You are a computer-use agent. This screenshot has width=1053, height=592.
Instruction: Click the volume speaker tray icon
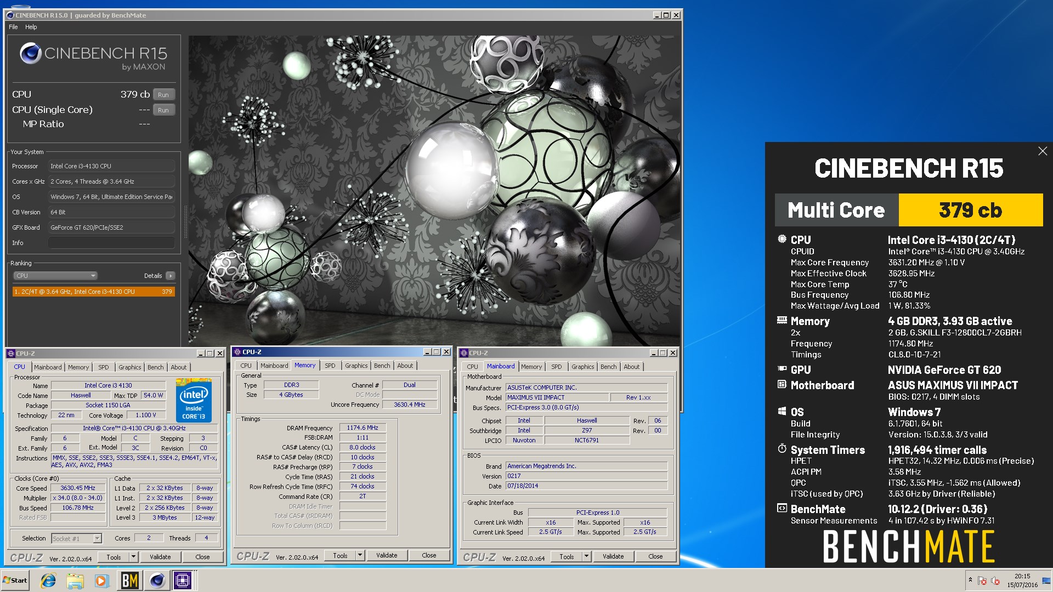pyautogui.click(x=995, y=580)
